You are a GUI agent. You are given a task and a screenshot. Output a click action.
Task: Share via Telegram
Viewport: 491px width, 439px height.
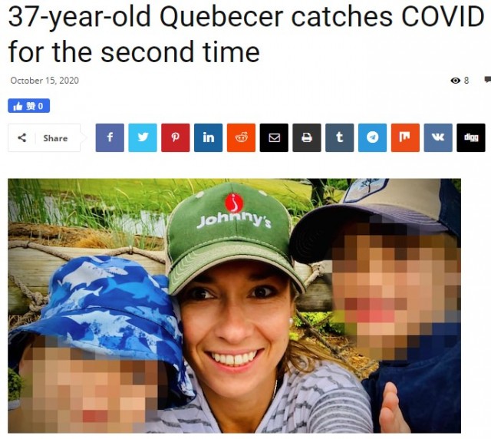372,137
